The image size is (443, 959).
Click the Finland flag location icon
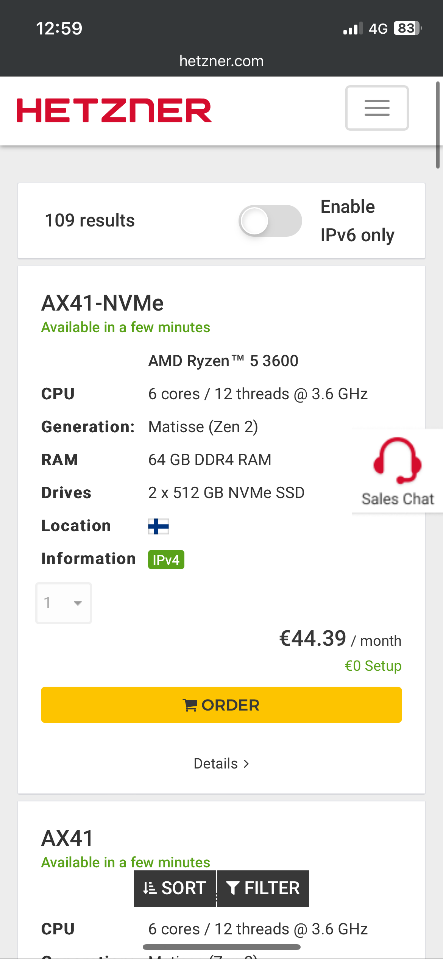tap(159, 526)
